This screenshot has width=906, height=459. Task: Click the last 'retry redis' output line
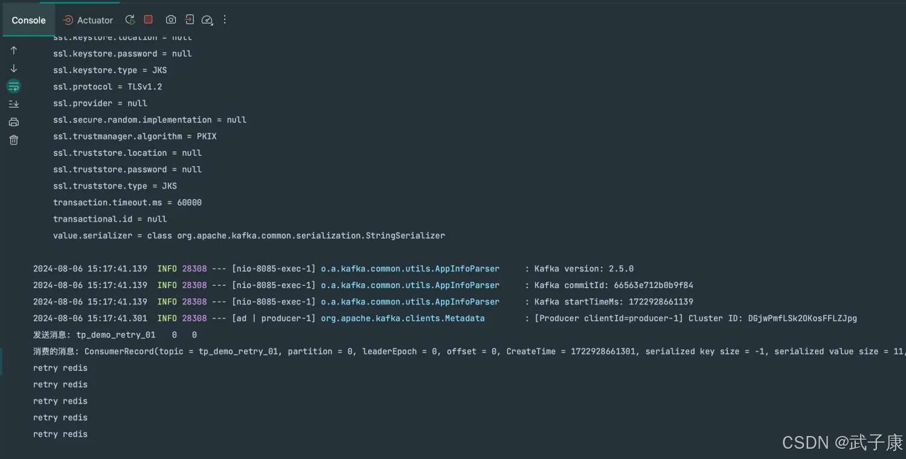point(60,434)
